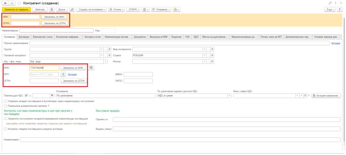Image resolution: width=346 pixels, height=155 pixels.
Task: Click help question mark beside Фикс ставка НДС
Action: (x=309, y=96)
